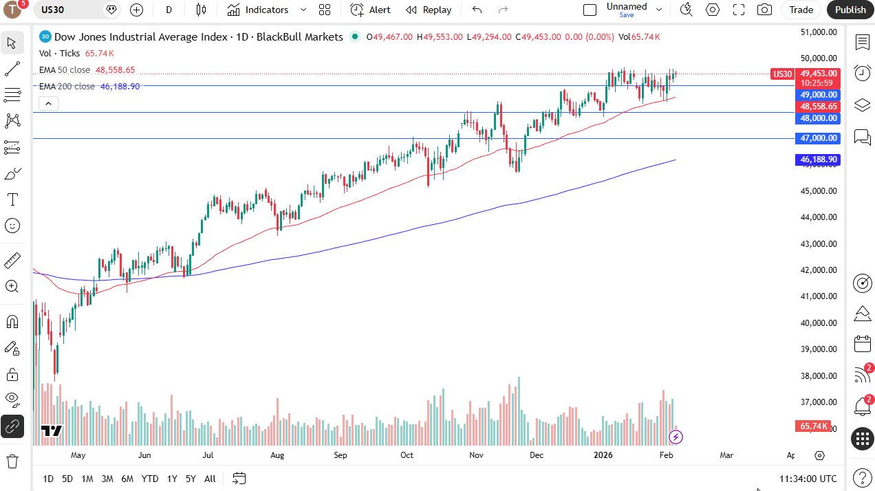875x491 pixels.
Task: Open the user profile avatar
Action: point(13,10)
